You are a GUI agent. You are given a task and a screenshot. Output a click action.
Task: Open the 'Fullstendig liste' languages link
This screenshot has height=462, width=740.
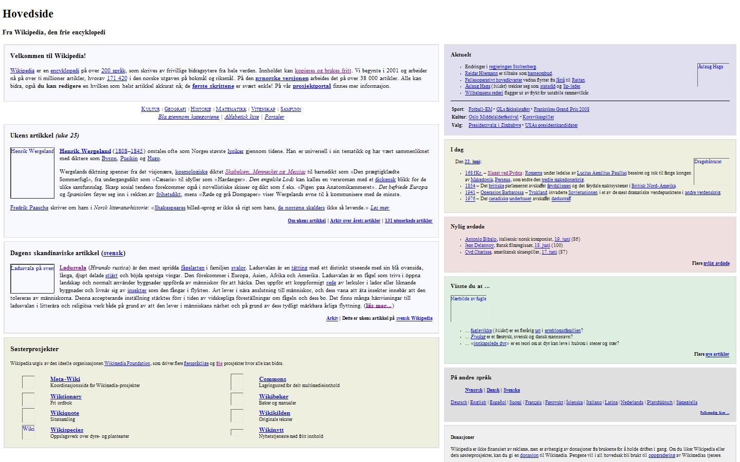pos(714,413)
